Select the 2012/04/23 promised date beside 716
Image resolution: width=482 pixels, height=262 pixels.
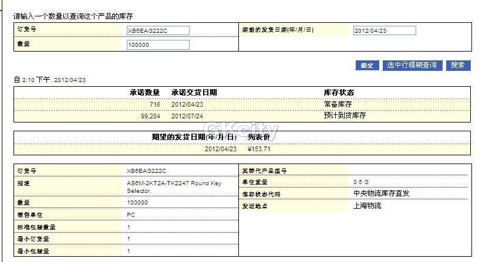(187, 104)
